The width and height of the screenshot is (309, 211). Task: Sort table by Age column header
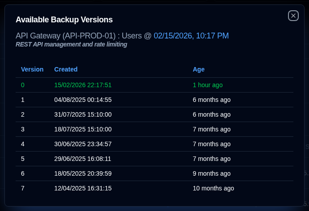(x=199, y=69)
